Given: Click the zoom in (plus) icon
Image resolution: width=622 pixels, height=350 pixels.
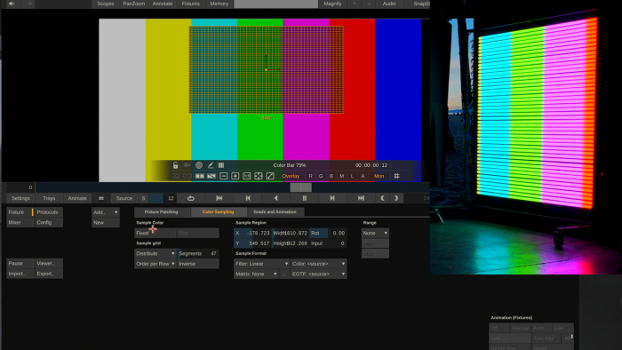Looking at the screenshot, I should click(235, 176).
